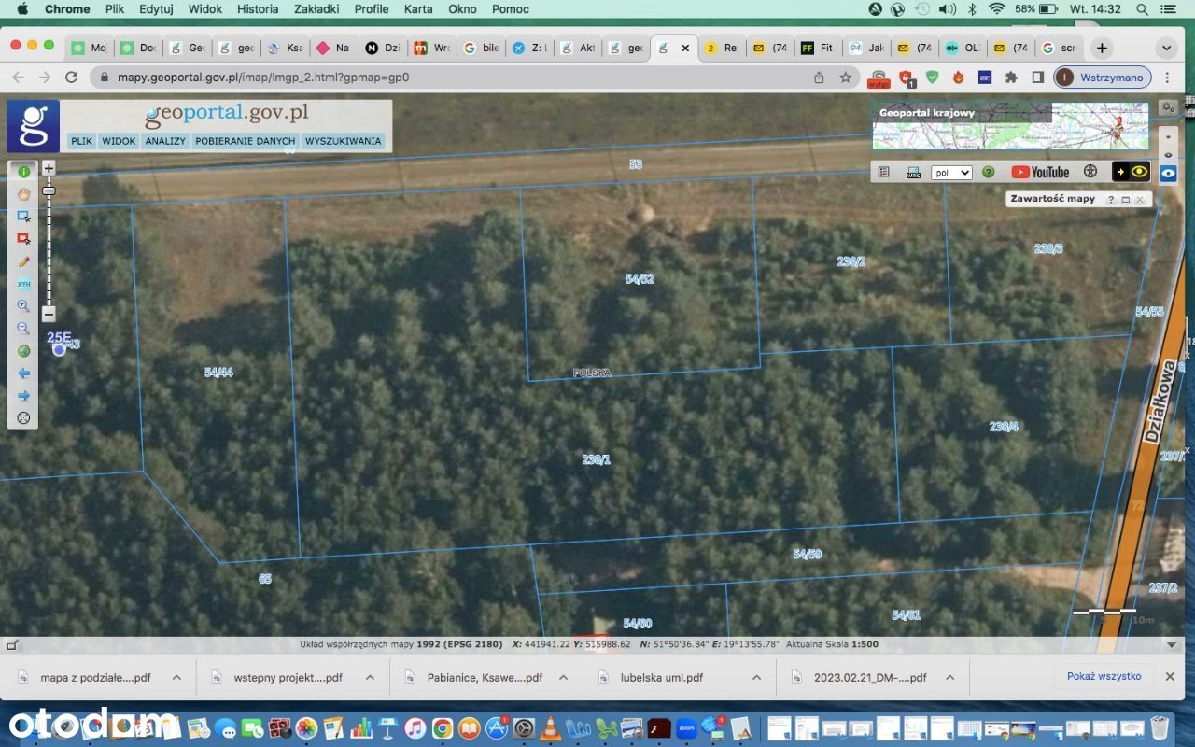Pick the blue rectangle selection tool

click(x=23, y=216)
